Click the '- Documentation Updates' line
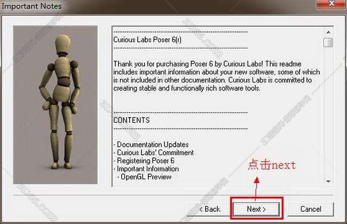 click(151, 145)
